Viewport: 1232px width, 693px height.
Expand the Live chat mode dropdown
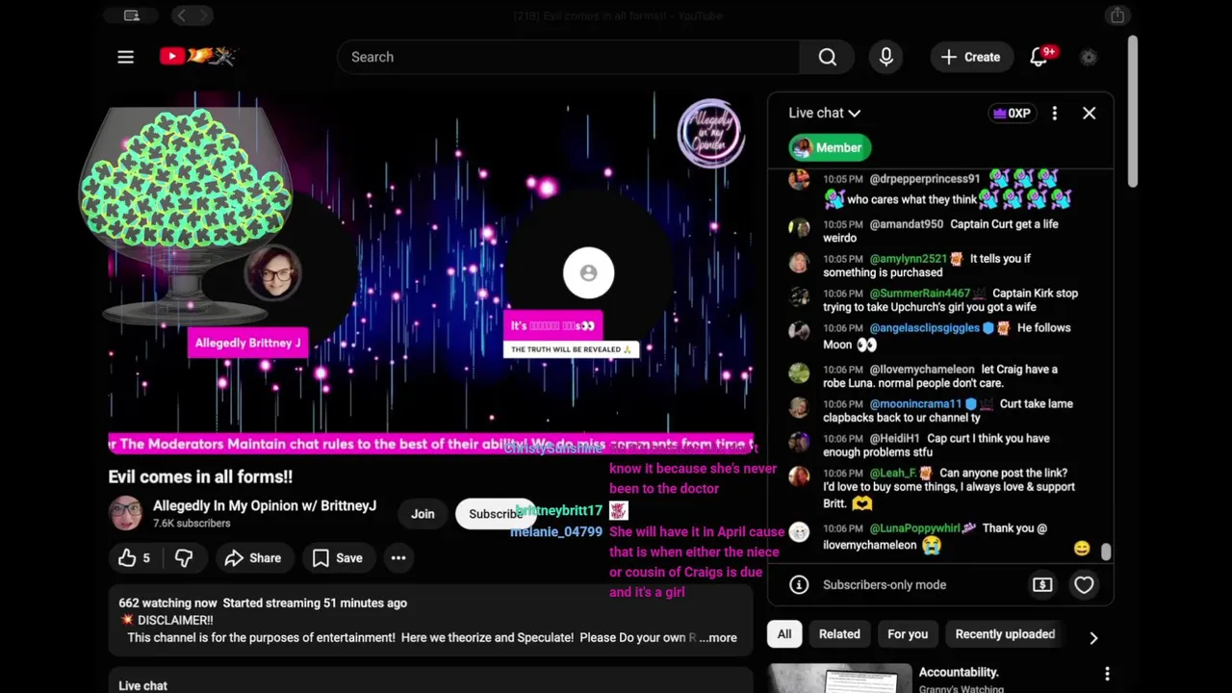coord(824,113)
